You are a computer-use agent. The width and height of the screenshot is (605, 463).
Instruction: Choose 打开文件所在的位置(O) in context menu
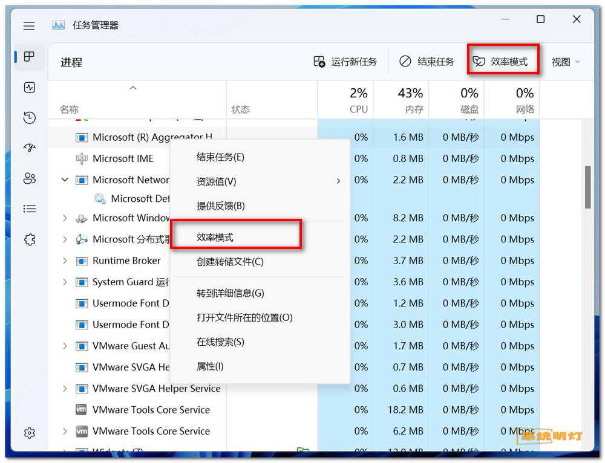coord(260,318)
